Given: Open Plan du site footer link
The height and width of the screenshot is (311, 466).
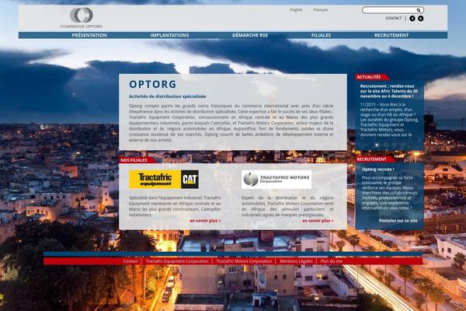Looking at the screenshot, I should pos(332,261).
